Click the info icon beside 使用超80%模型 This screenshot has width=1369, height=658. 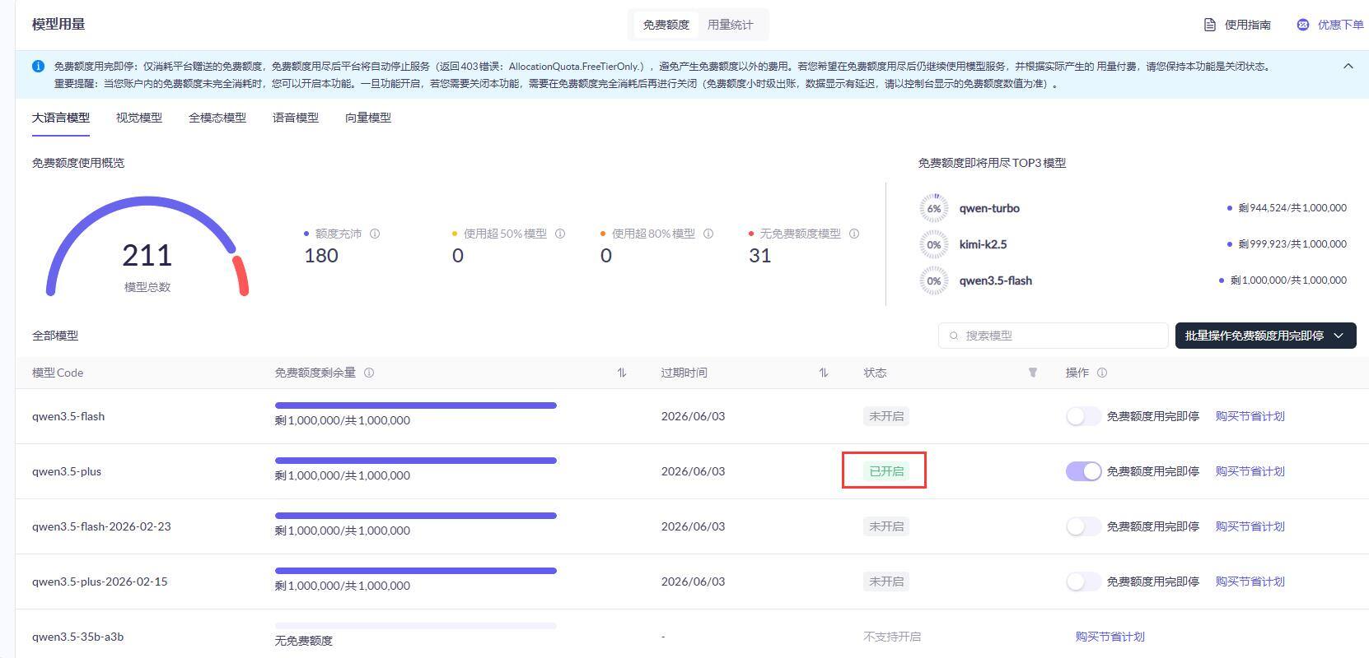click(708, 234)
